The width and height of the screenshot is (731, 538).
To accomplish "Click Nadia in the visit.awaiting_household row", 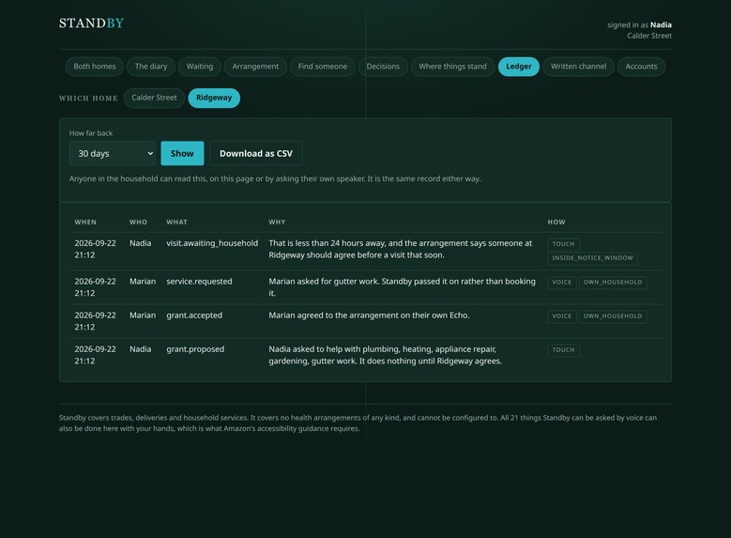I will (141, 243).
